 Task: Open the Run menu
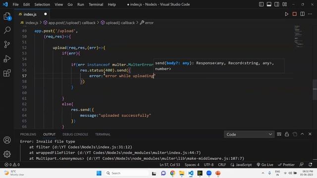[x=80, y=4]
